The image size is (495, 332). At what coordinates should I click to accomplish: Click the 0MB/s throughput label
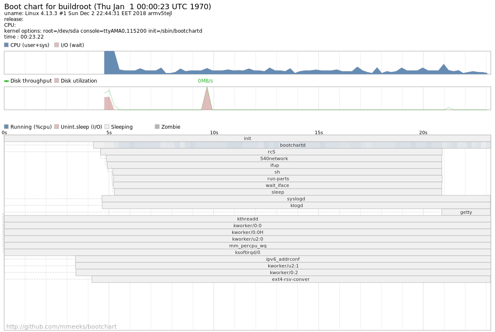[205, 80]
